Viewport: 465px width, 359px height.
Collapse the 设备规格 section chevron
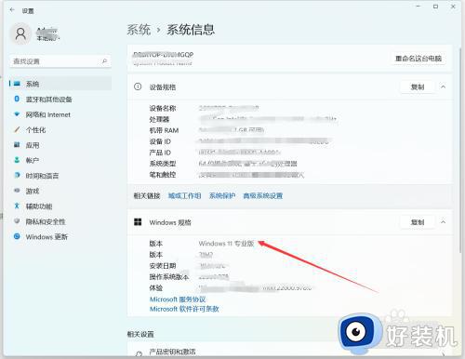(x=444, y=87)
